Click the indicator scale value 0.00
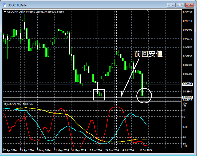The width and height of the screenshot is (197, 156). coord(185,127)
